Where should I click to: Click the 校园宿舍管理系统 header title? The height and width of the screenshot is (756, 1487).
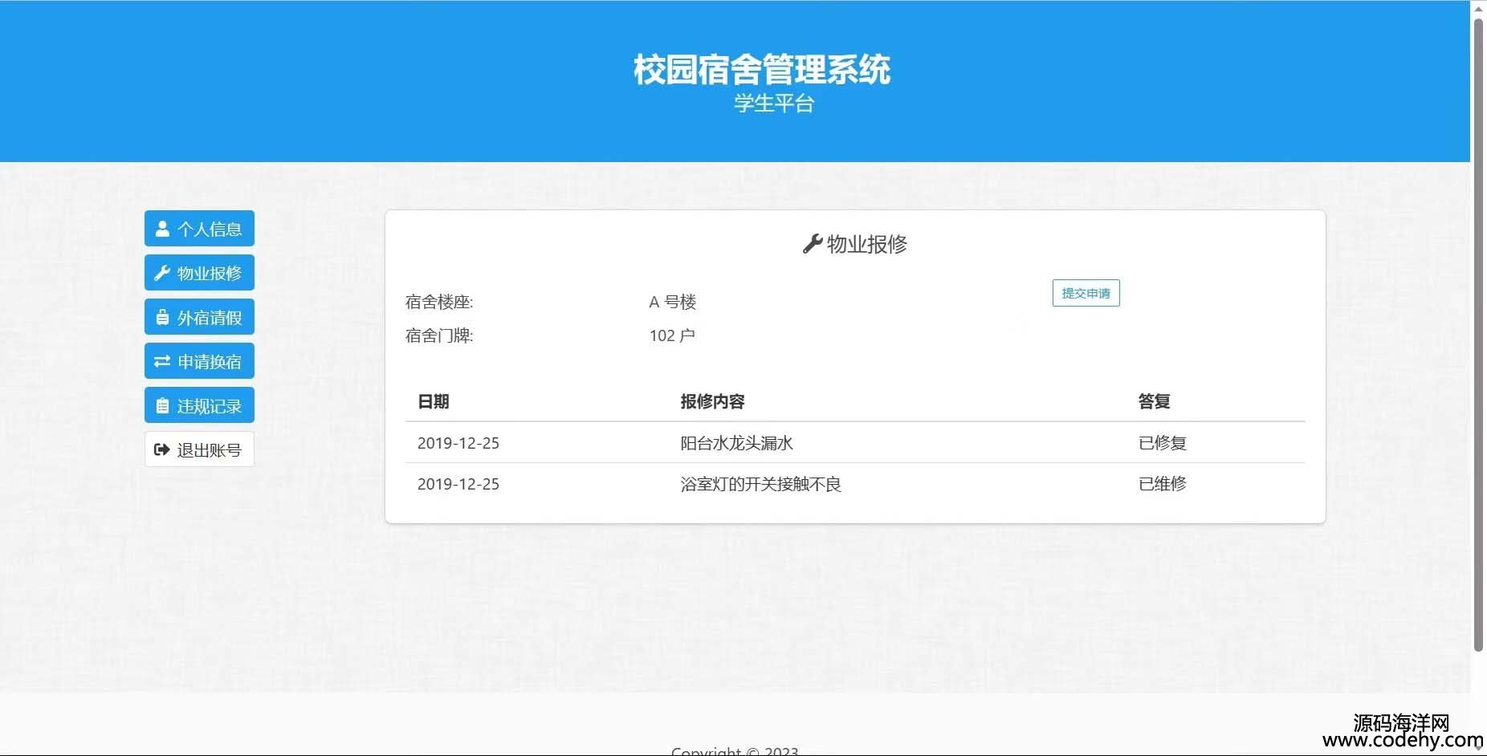(761, 69)
